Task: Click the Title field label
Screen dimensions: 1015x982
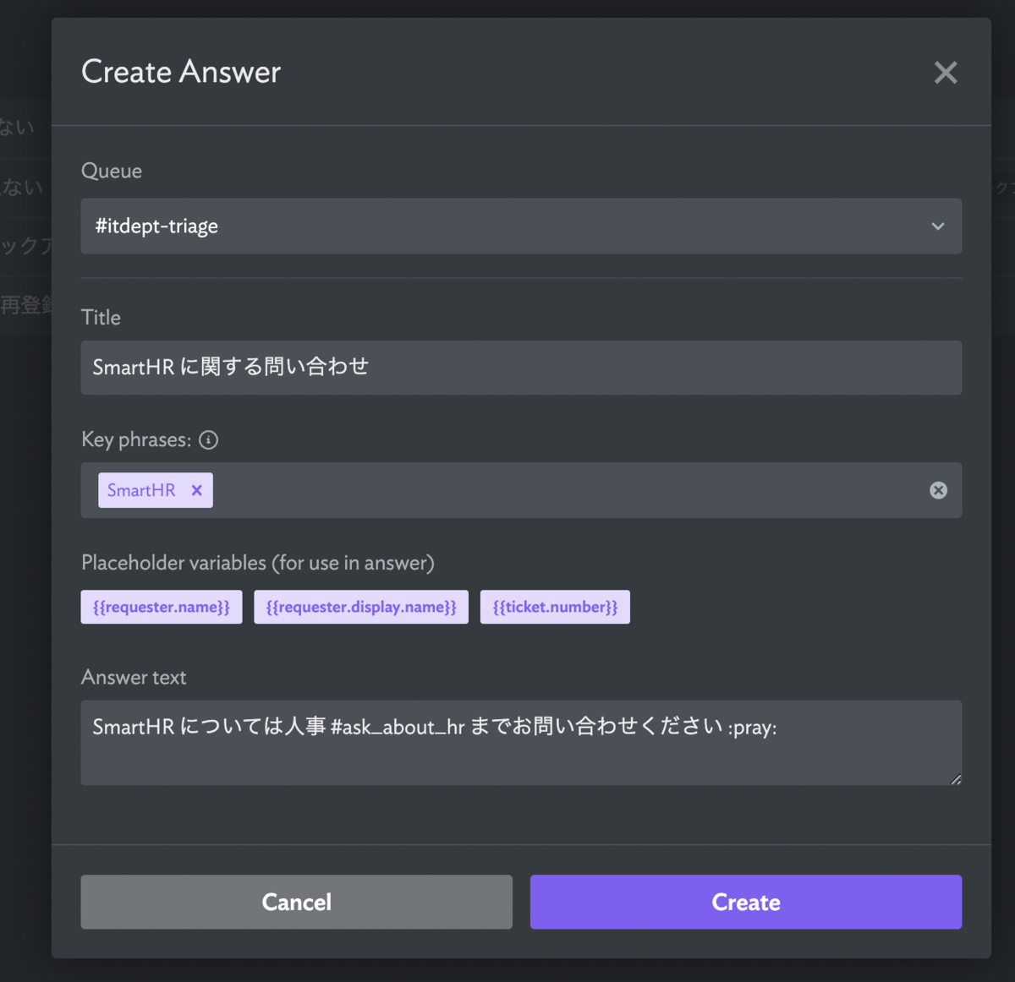Action: 101,318
